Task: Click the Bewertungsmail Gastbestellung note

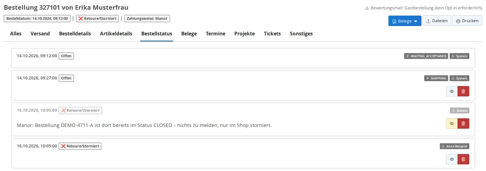Action: coord(423,8)
